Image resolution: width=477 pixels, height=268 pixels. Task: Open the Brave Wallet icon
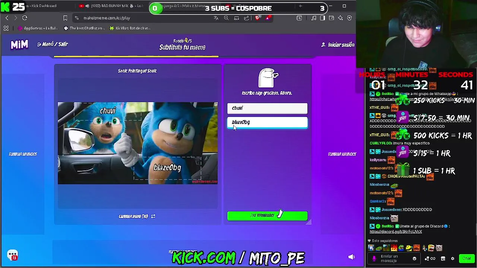point(331,18)
